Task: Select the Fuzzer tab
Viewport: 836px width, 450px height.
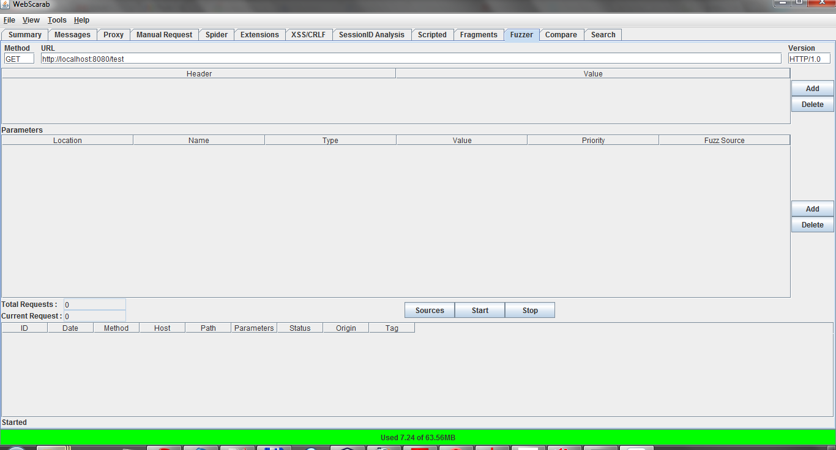Action: [521, 35]
